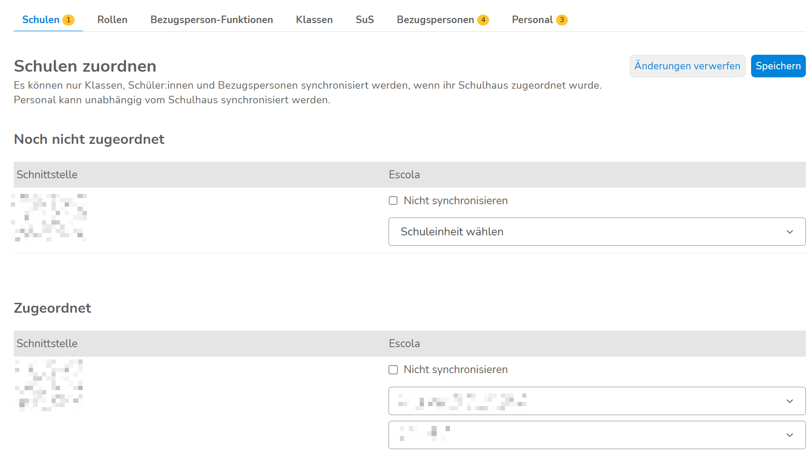Click blurred school name under Noch nicht zugeordnet

coord(49,217)
